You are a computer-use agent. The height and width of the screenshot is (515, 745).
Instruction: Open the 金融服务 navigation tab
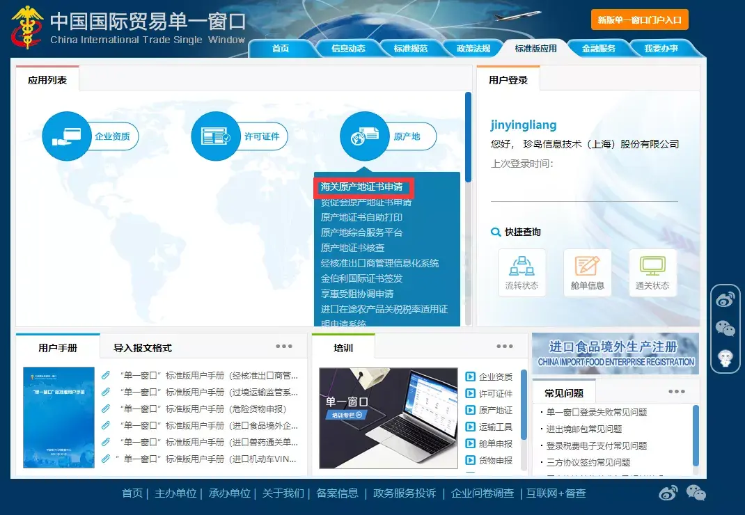point(598,48)
